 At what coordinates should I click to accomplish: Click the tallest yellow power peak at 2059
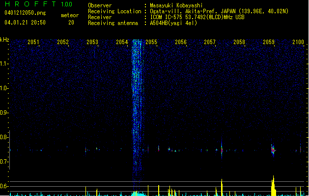(273, 186)
